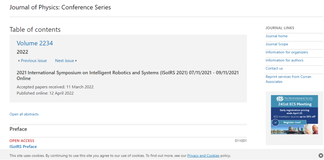Open Volume 2234 link
This screenshot has width=324, height=160.
35,43
